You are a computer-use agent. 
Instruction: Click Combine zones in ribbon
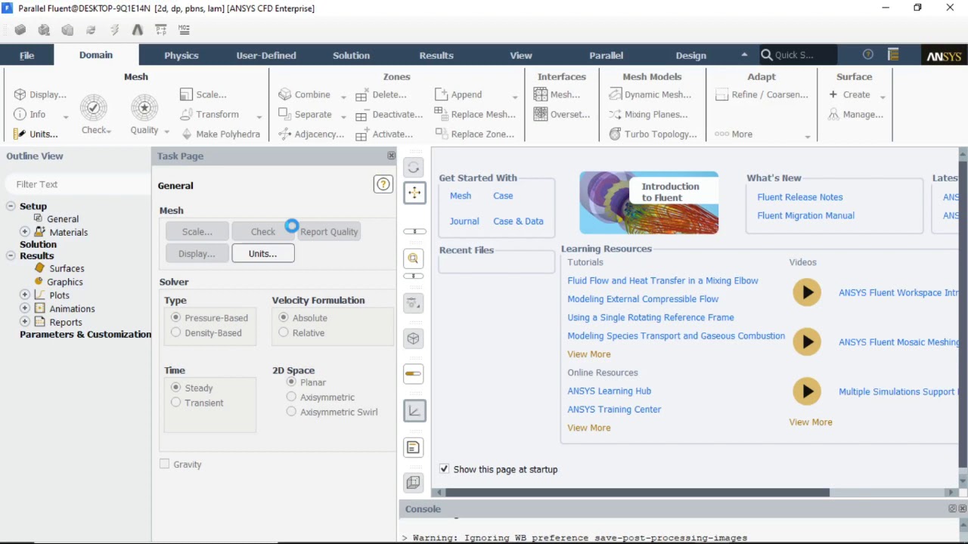(305, 94)
